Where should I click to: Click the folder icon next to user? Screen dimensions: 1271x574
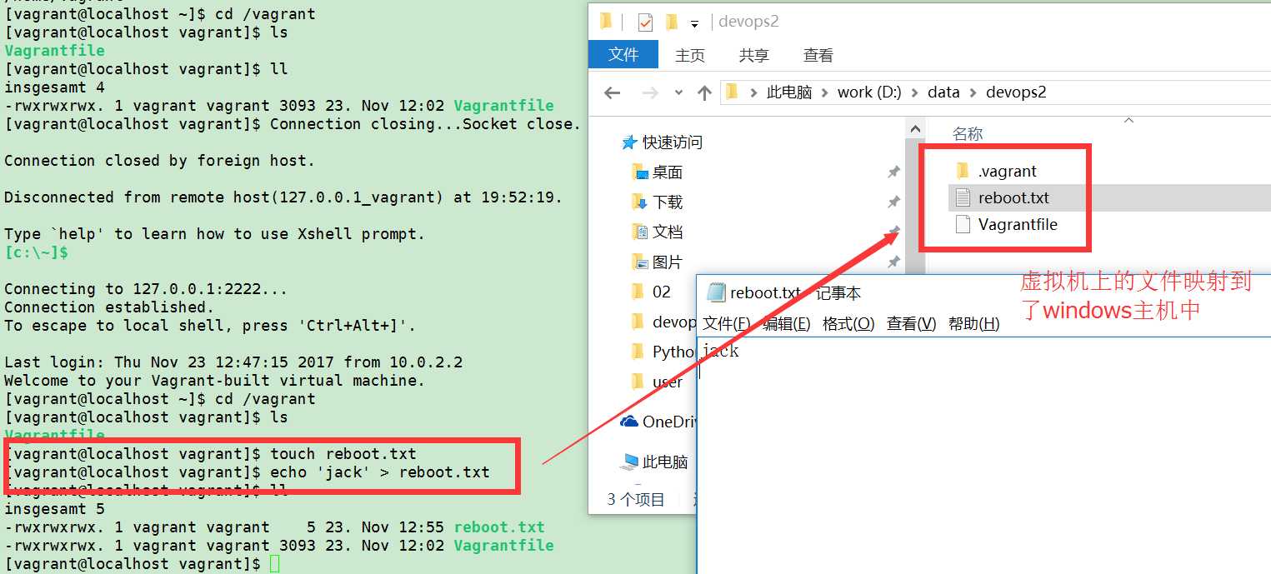(x=638, y=382)
